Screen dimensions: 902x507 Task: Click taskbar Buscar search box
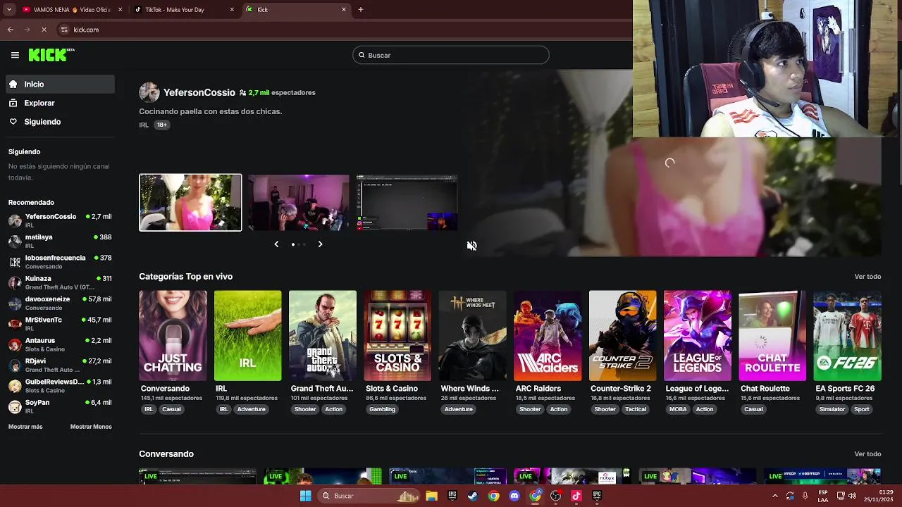pos(369,496)
